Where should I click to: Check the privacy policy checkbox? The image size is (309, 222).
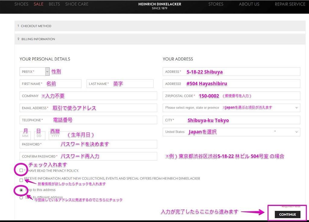pos(21,170)
